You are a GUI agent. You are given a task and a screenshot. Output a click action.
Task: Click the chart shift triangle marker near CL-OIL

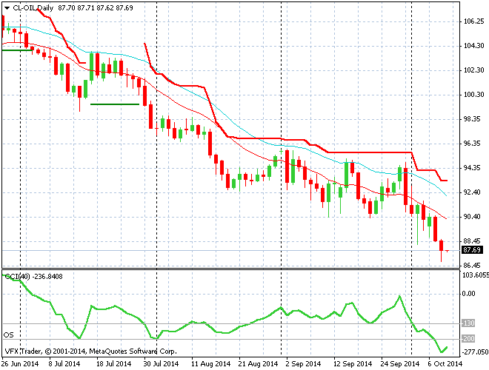click(x=7, y=8)
